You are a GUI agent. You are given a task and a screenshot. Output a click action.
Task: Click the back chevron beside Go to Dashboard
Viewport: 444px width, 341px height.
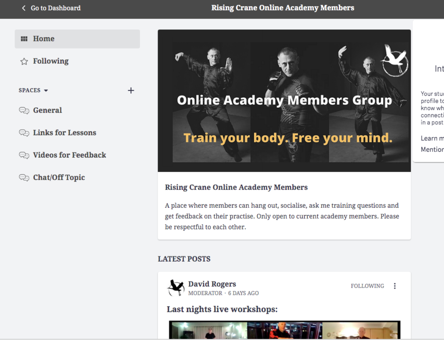pyautogui.click(x=24, y=8)
